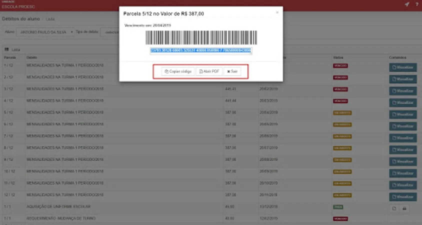Click Visualizar for parcela 11/12
This screenshot has height=225, width=422.
(x=403, y=185)
